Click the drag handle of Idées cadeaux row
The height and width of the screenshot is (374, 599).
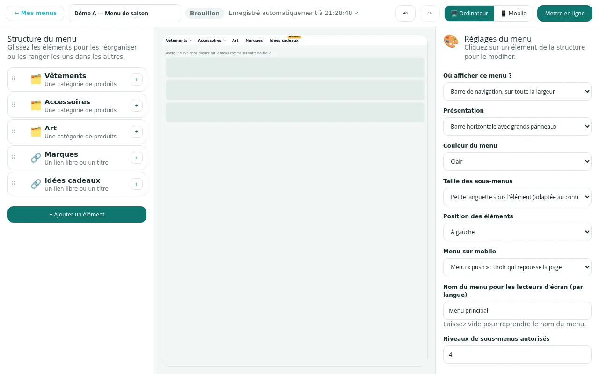[14, 184]
